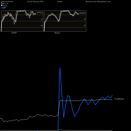The height and width of the screenshot is (131, 131).
Task: Click the 50 level label in FAST chart
Action: coord(42,19)
